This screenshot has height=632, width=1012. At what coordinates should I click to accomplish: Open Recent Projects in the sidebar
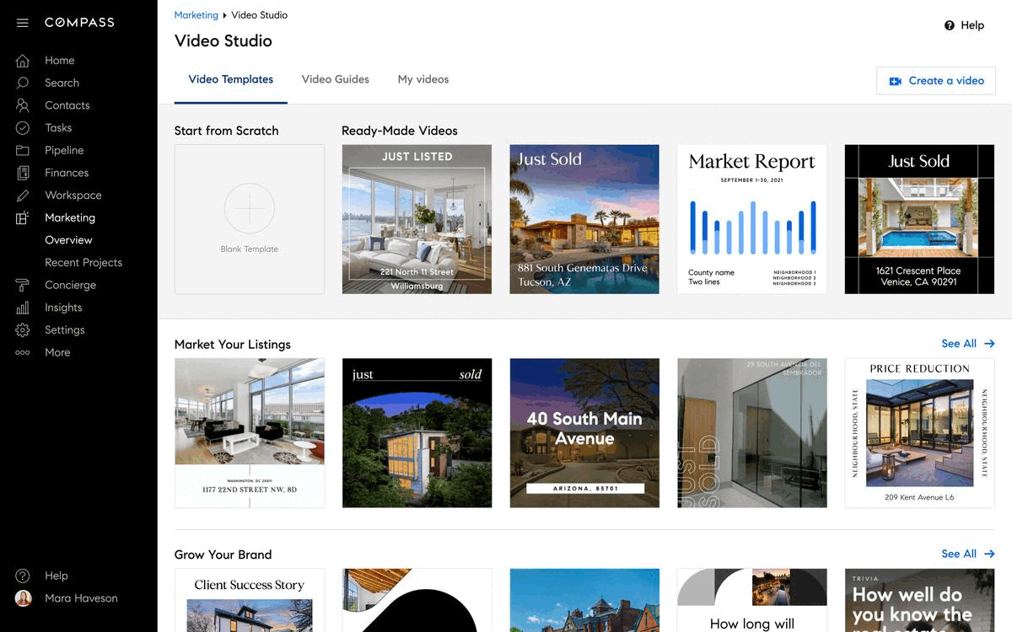tap(83, 263)
